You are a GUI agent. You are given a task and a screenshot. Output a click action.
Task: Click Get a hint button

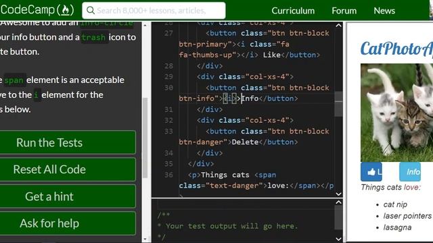(x=68, y=196)
